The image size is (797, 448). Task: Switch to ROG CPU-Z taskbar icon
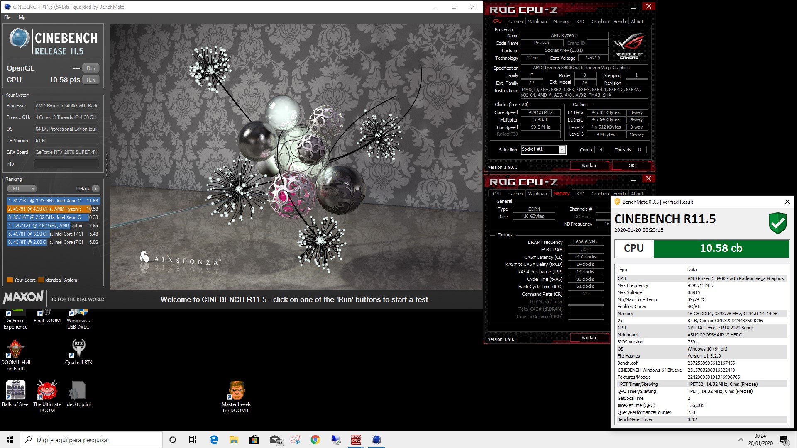356,440
